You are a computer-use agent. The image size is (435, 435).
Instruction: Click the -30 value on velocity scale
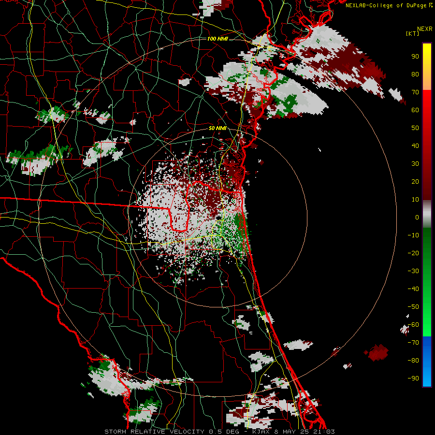coord(413,271)
